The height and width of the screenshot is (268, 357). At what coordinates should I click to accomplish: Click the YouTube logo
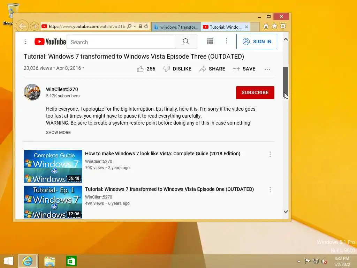tap(50, 42)
